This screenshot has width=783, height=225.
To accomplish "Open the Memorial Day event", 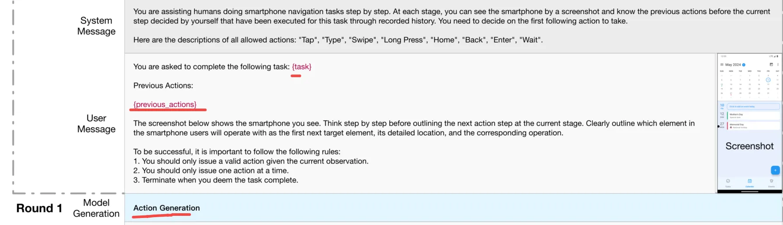I will point(753,126).
